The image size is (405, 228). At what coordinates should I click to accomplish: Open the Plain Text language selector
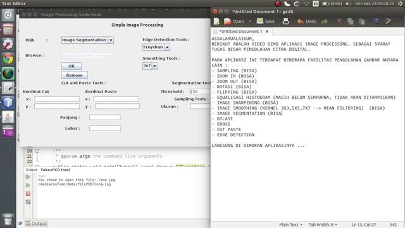pos(290,225)
